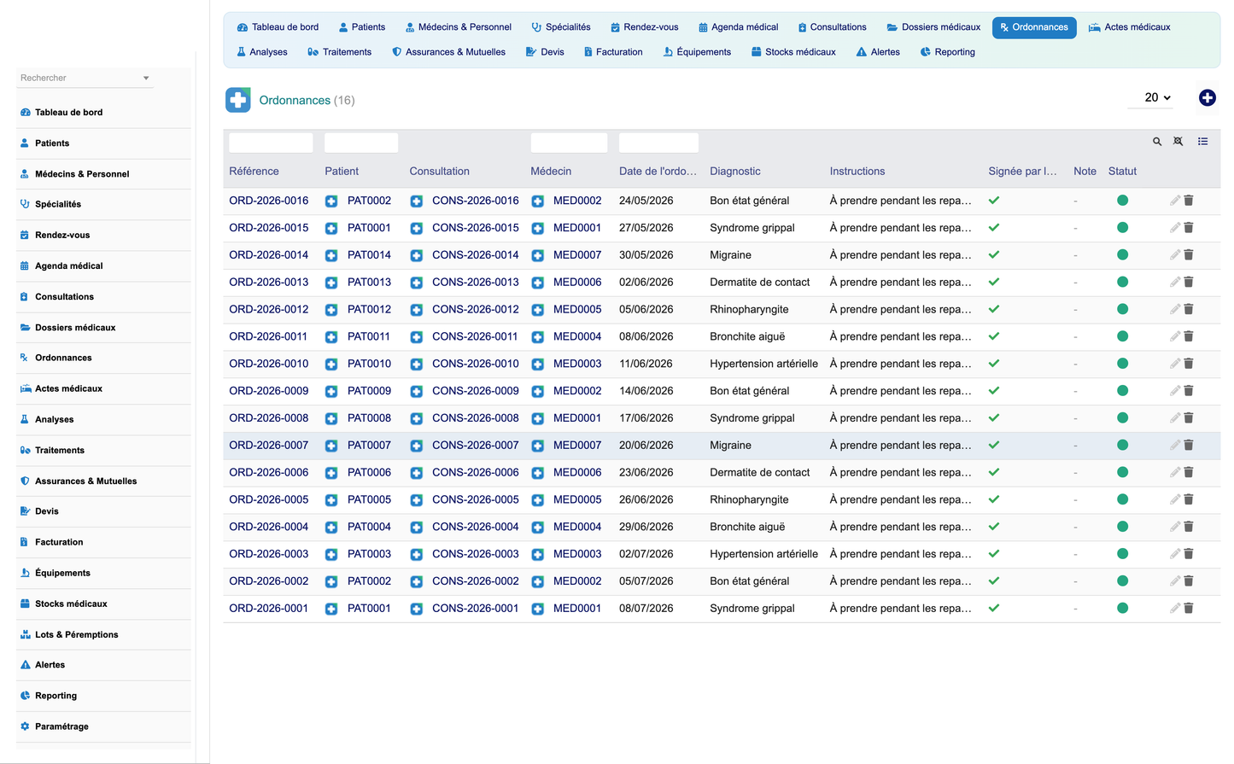Click delete trash icon for ORD-2026-0012
The image size is (1234, 764).
[x=1189, y=309]
